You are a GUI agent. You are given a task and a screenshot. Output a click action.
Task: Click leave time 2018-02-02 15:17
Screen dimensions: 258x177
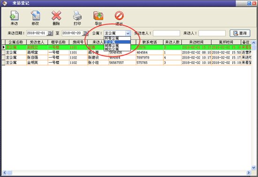point(226,58)
